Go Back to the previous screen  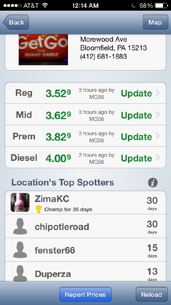click(16, 22)
